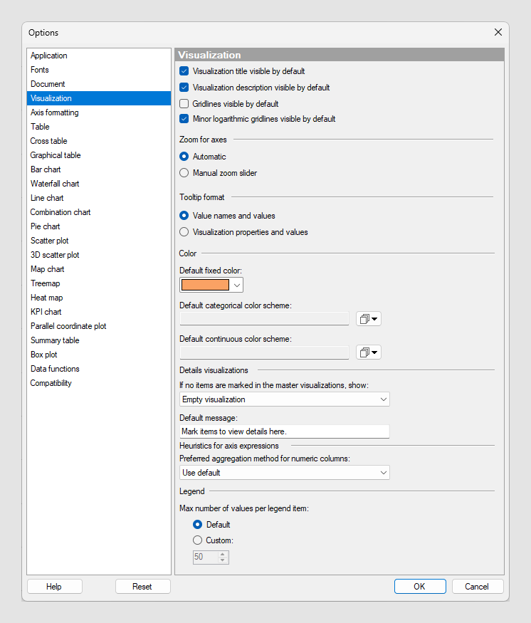
Task: Select Automatic zoom for axes
Action: click(184, 157)
